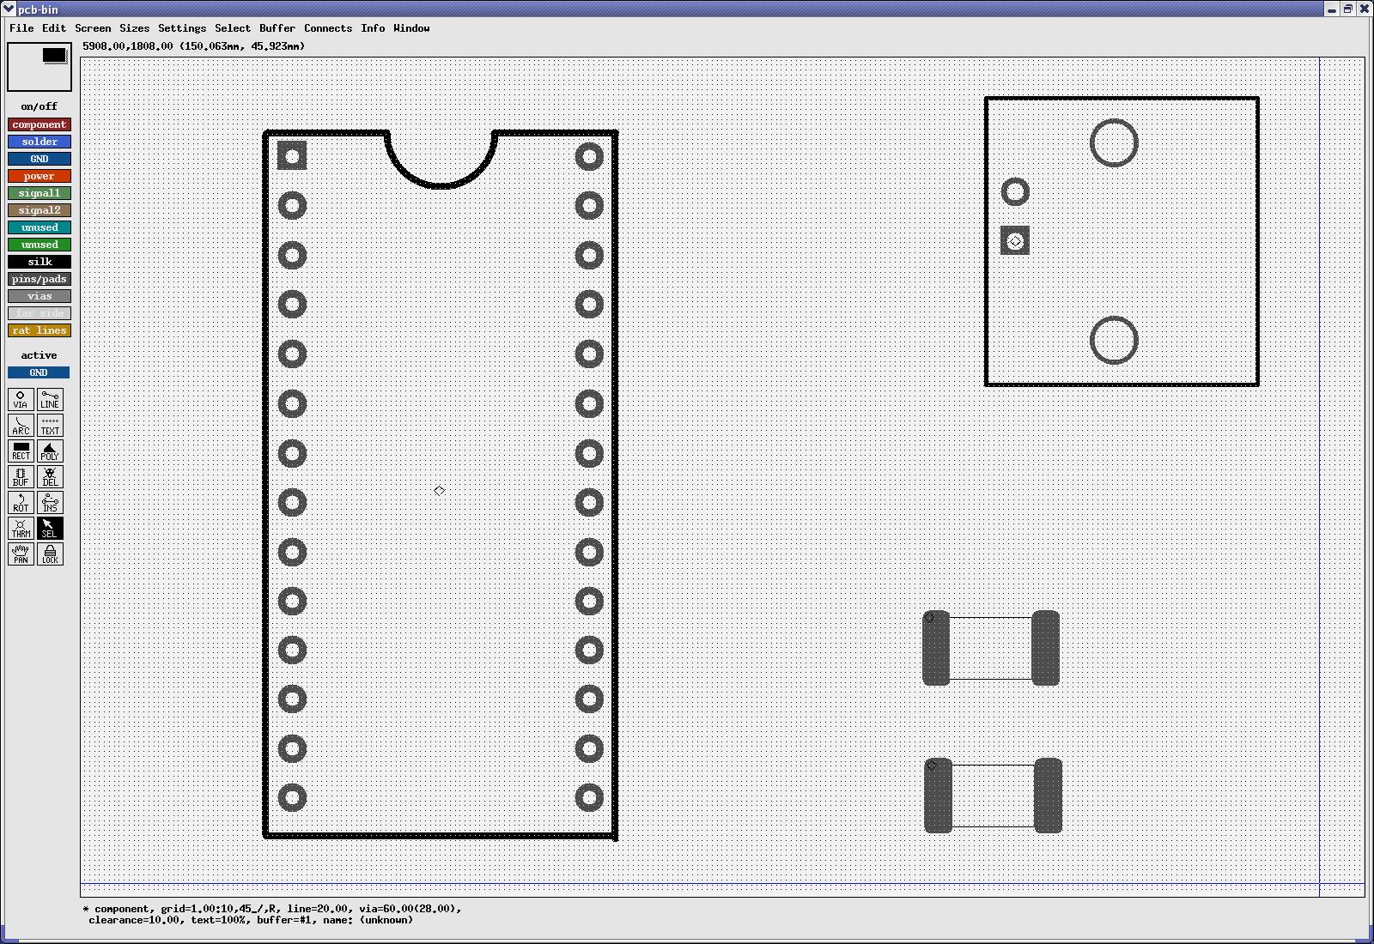
Task: Pick the RECT rectangle tool
Action: (21, 451)
